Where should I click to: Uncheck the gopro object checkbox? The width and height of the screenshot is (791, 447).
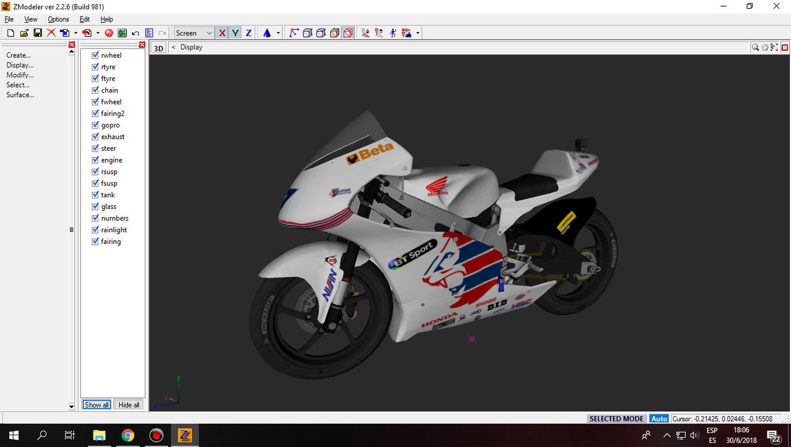95,125
